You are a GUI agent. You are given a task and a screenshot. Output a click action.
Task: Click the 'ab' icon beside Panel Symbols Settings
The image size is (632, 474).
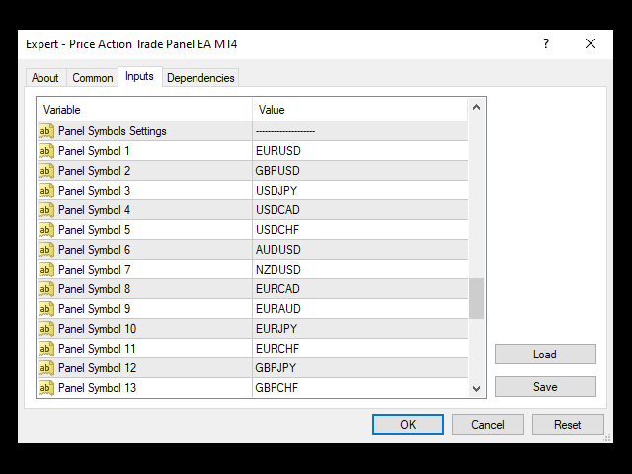(46, 131)
